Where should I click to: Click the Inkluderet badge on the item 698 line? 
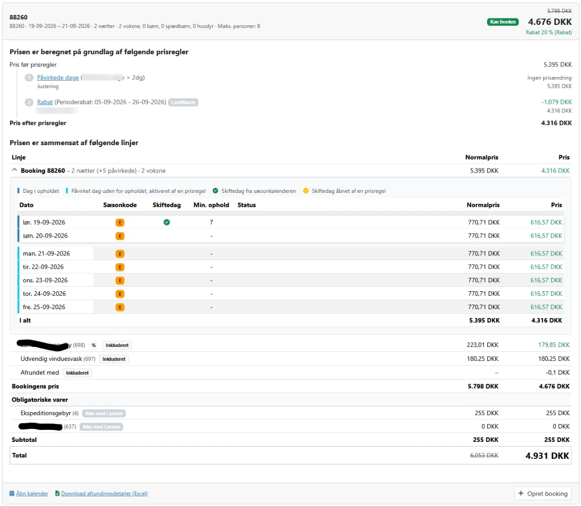pyautogui.click(x=117, y=345)
